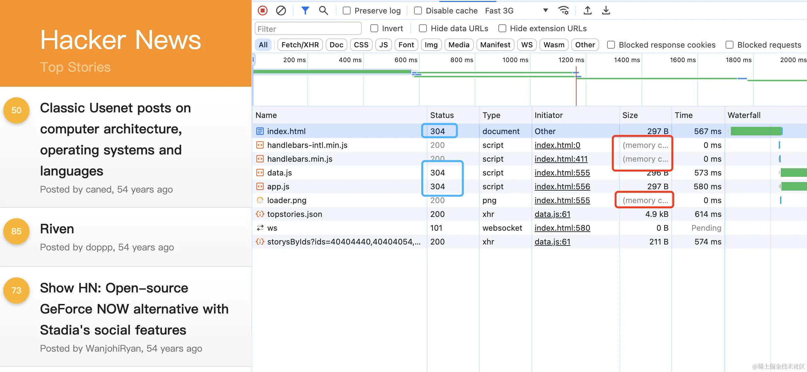The image size is (807, 372).
Task: Switch to the WS filter tab
Action: pos(527,45)
